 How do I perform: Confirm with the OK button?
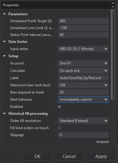point(37,156)
